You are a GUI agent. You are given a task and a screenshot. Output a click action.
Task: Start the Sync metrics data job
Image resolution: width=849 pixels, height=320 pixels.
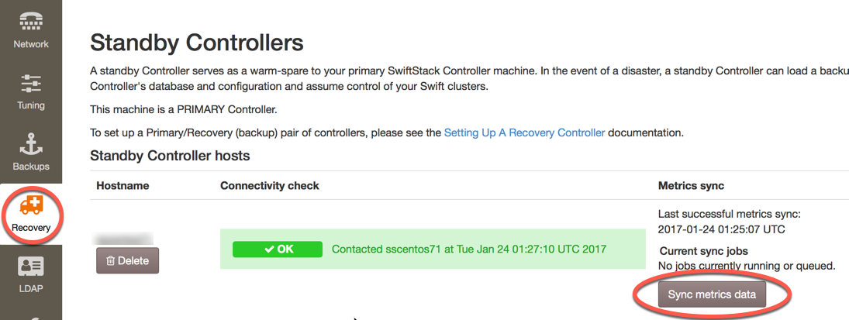pyautogui.click(x=712, y=294)
